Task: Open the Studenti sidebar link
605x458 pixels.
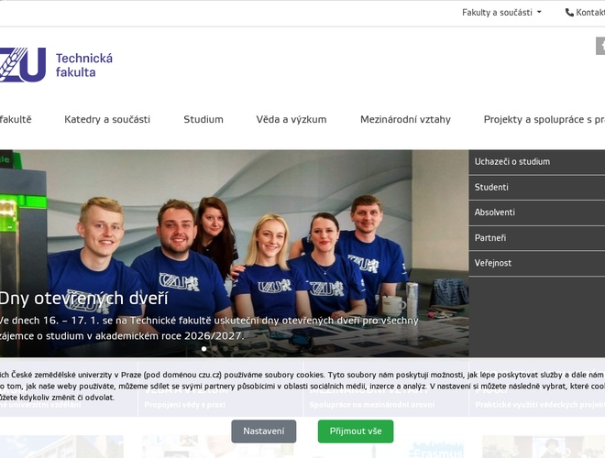Action: 491,187
